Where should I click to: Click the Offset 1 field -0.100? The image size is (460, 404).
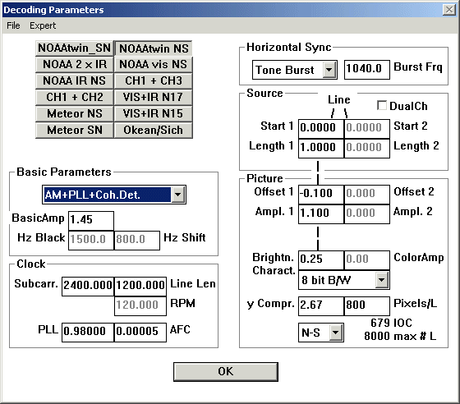[x=321, y=194]
